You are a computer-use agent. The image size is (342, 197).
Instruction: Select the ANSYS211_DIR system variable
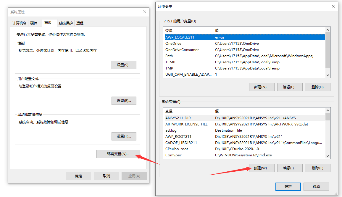click(x=178, y=118)
